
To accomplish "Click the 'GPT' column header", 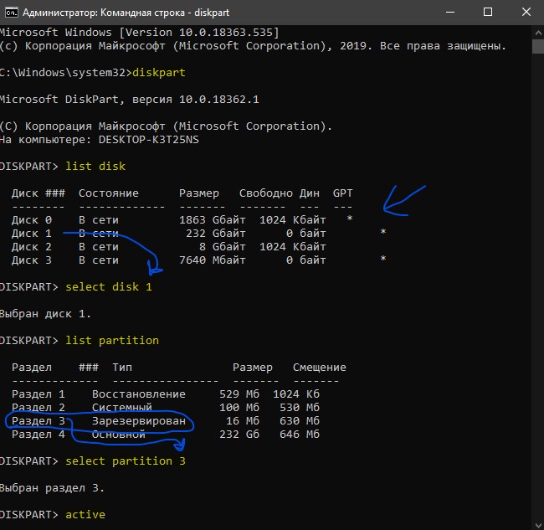I will pos(342,193).
